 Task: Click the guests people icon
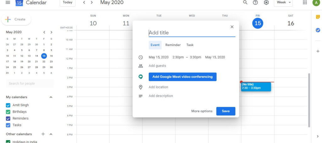(x=141, y=66)
